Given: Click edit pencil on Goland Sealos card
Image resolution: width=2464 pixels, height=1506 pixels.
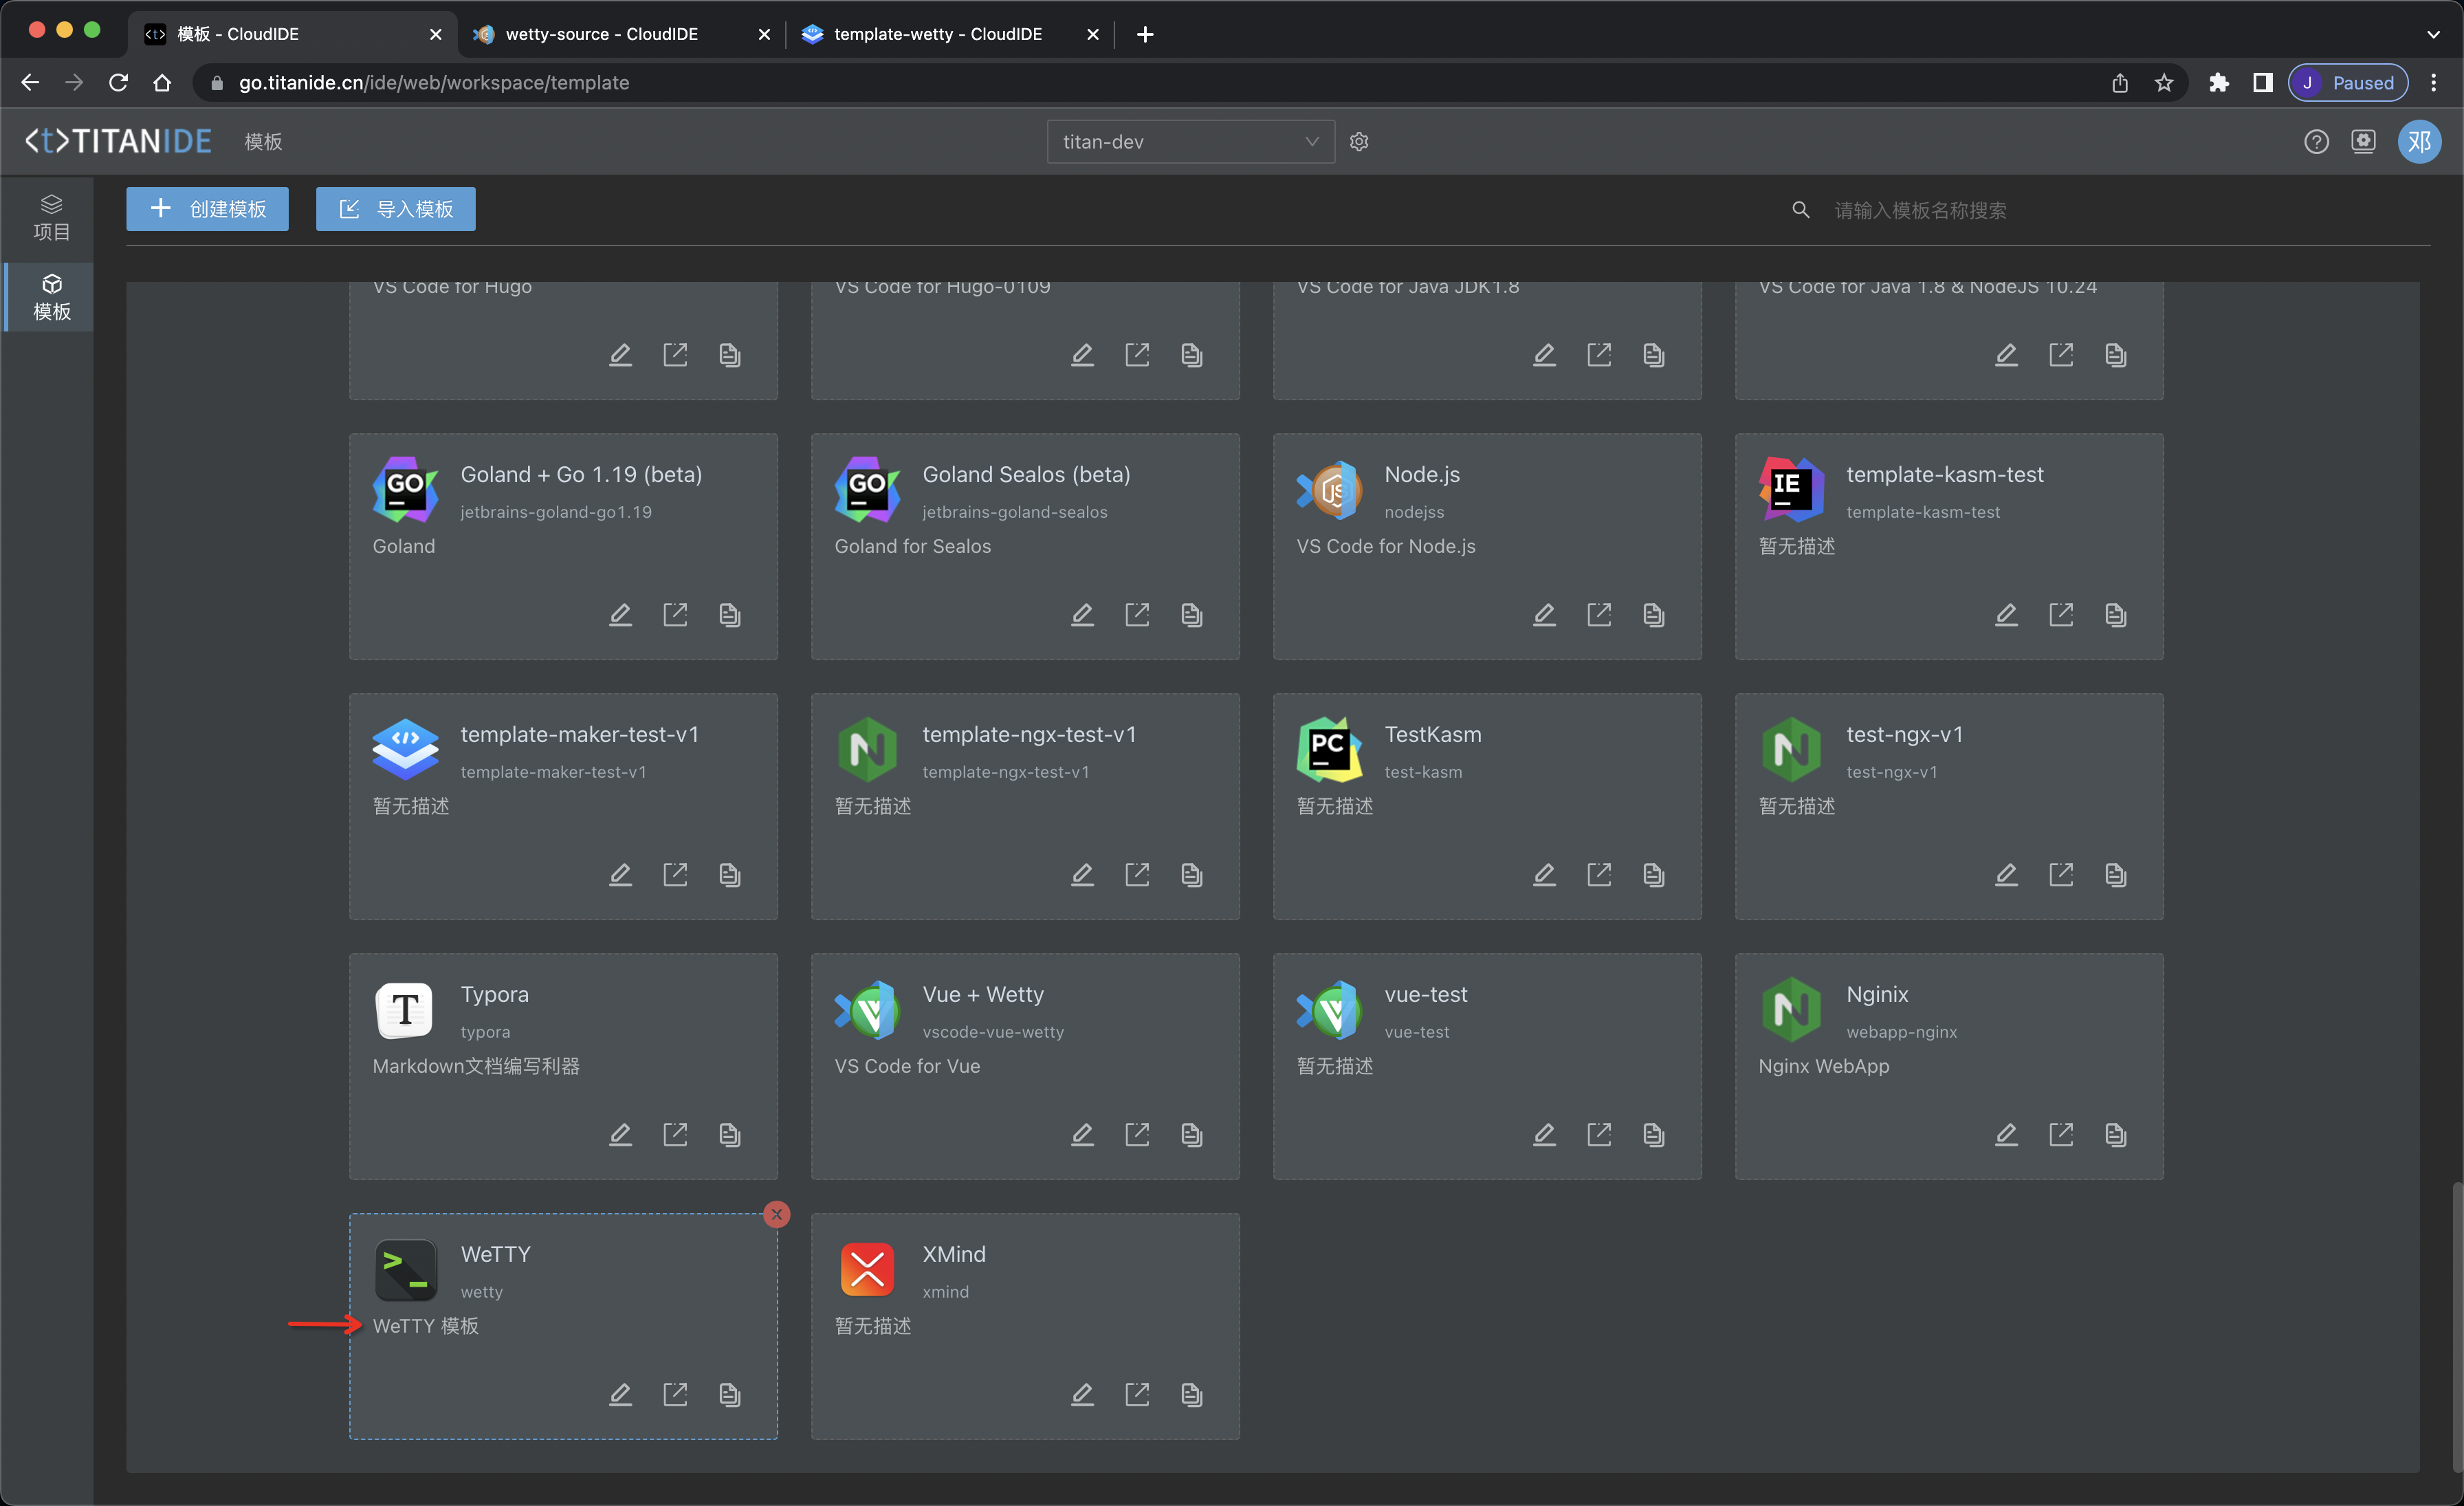Looking at the screenshot, I should tap(1082, 614).
